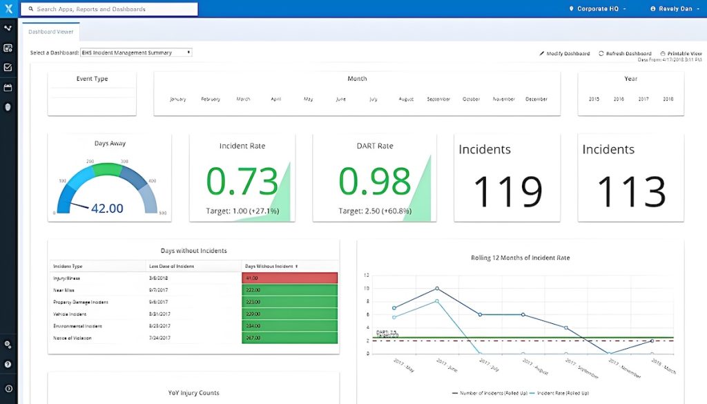The height and width of the screenshot is (404, 707).
Task: Open settings via the gear icon in sidebar
Action: point(8,344)
